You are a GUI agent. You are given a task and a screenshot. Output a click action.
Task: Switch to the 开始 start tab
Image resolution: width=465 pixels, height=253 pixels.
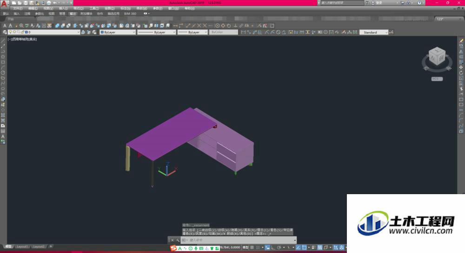[11, 19]
